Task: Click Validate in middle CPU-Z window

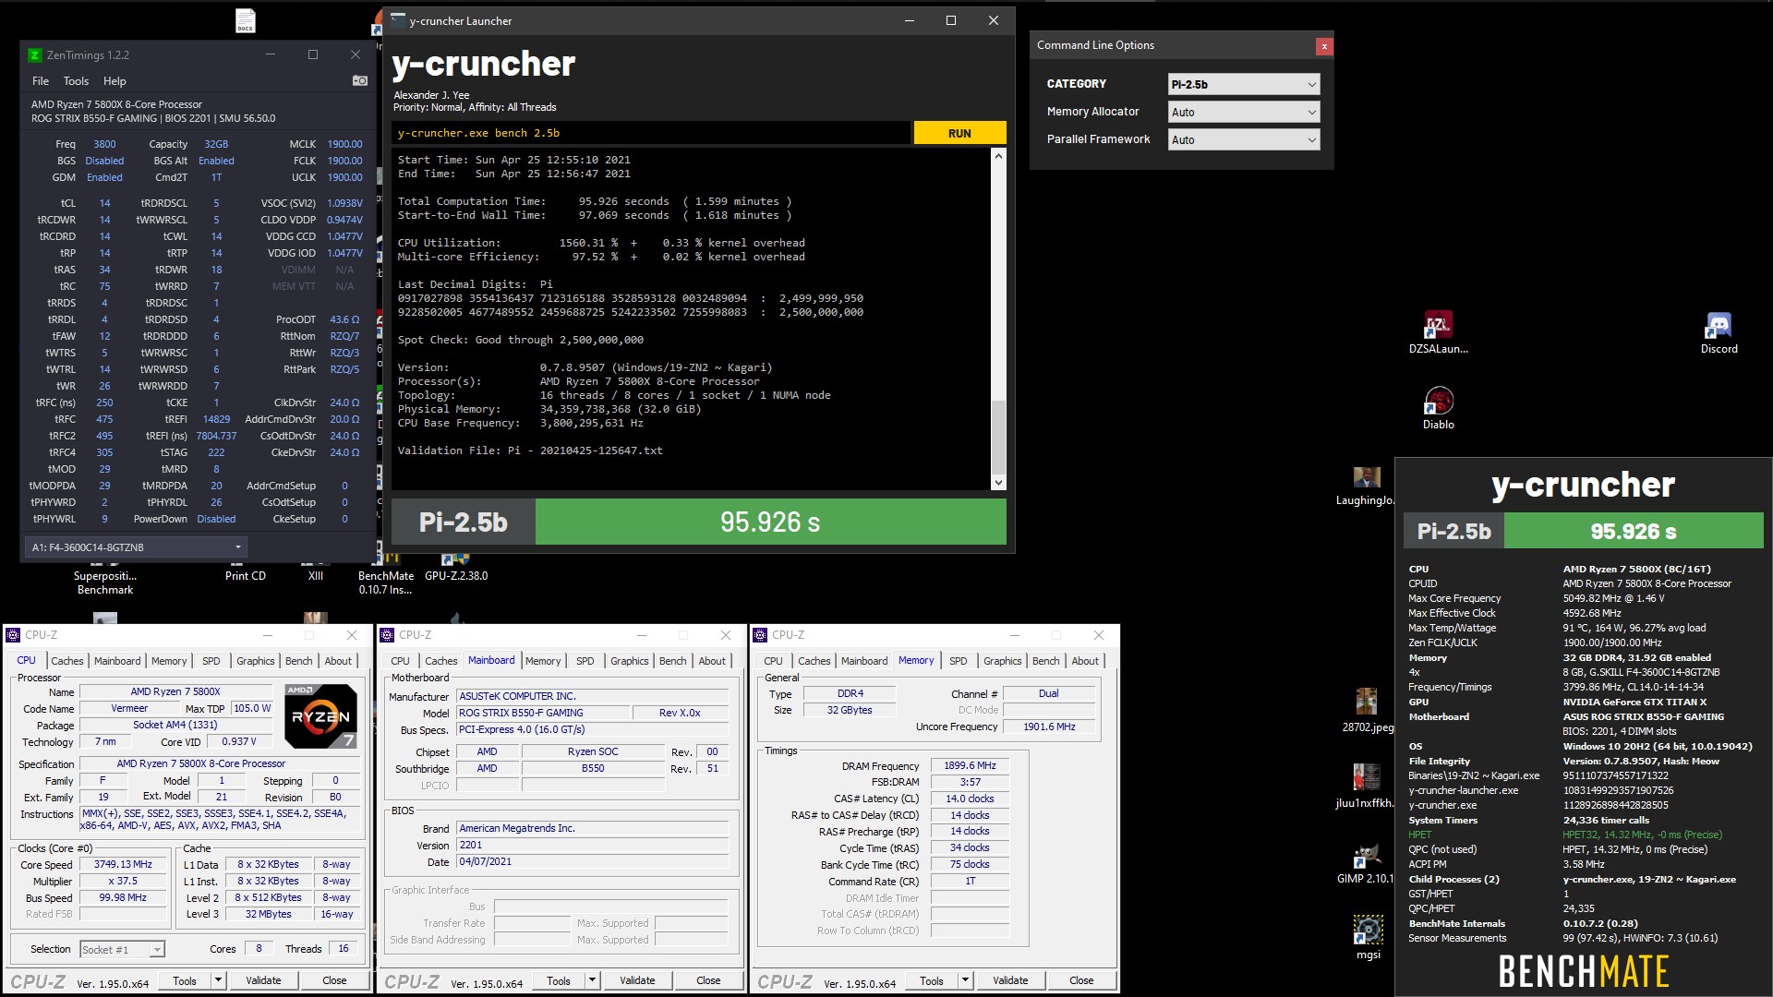Action: [x=637, y=980]
